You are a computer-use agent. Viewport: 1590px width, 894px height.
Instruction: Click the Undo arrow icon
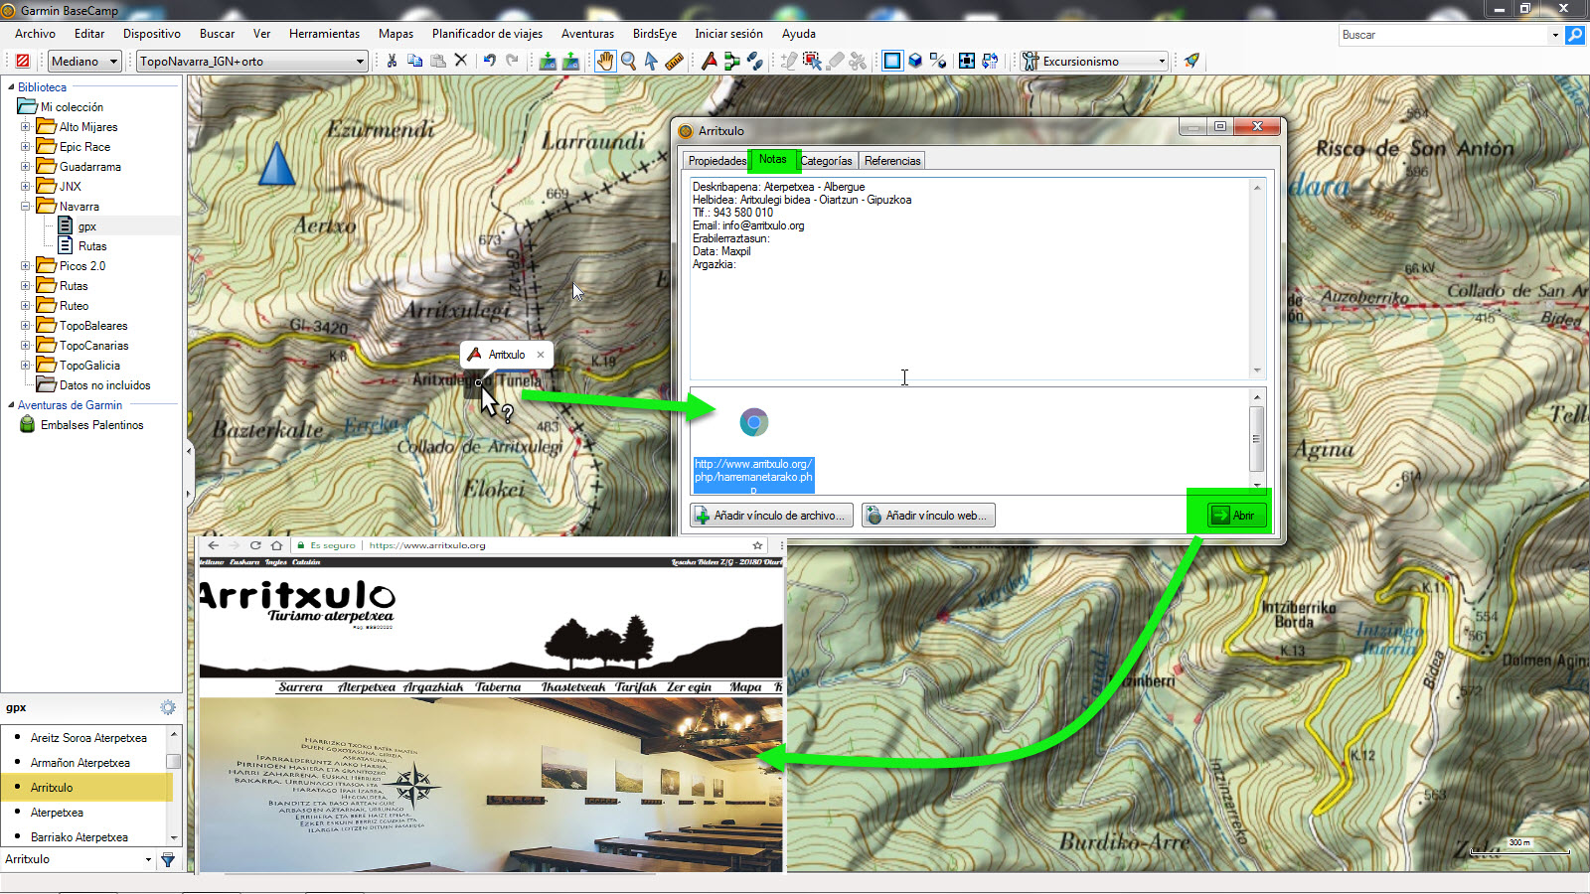point(489,61)
